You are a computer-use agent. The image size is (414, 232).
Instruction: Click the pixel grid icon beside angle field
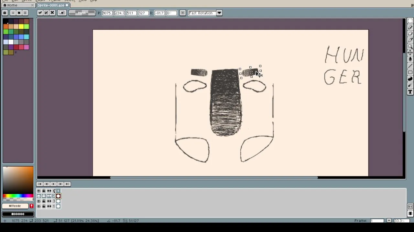coord(183,13)
